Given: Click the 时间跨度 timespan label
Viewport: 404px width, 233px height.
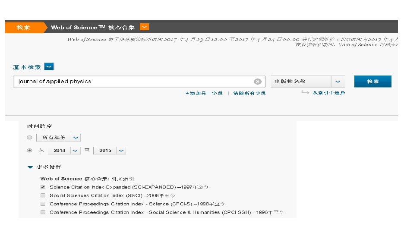Looking at the screenshot, I should (x=39, y=126).
